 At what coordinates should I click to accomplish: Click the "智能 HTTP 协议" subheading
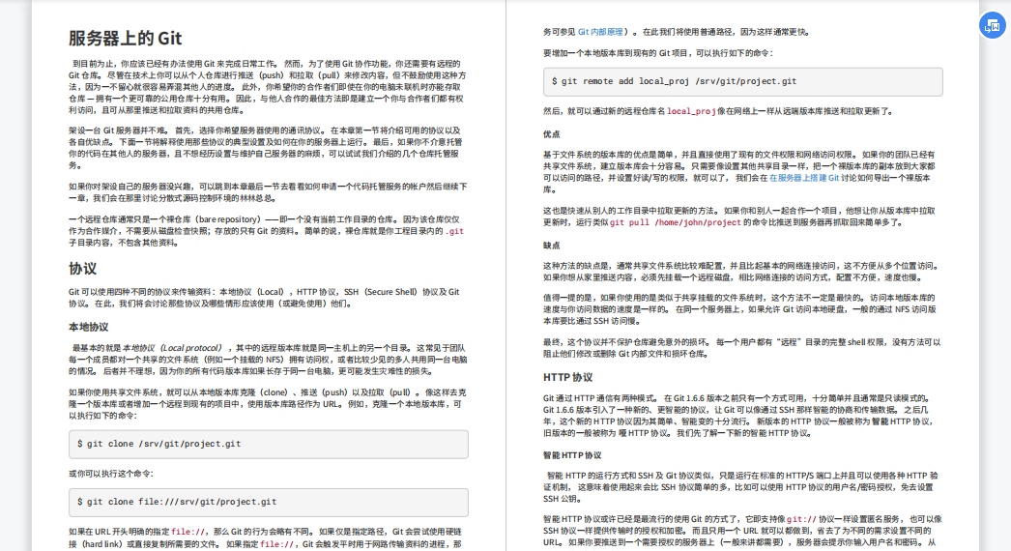point(572,455)
